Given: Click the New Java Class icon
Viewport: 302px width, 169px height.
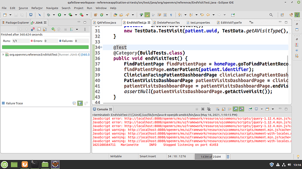Looking at the screenshot, I should click(102, 15).
